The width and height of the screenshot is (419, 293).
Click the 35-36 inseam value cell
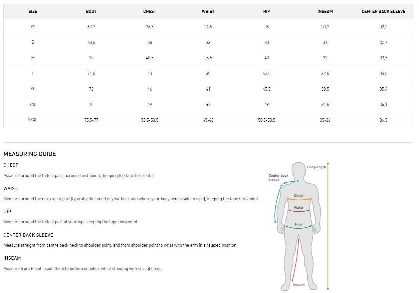tap(325, 120)
